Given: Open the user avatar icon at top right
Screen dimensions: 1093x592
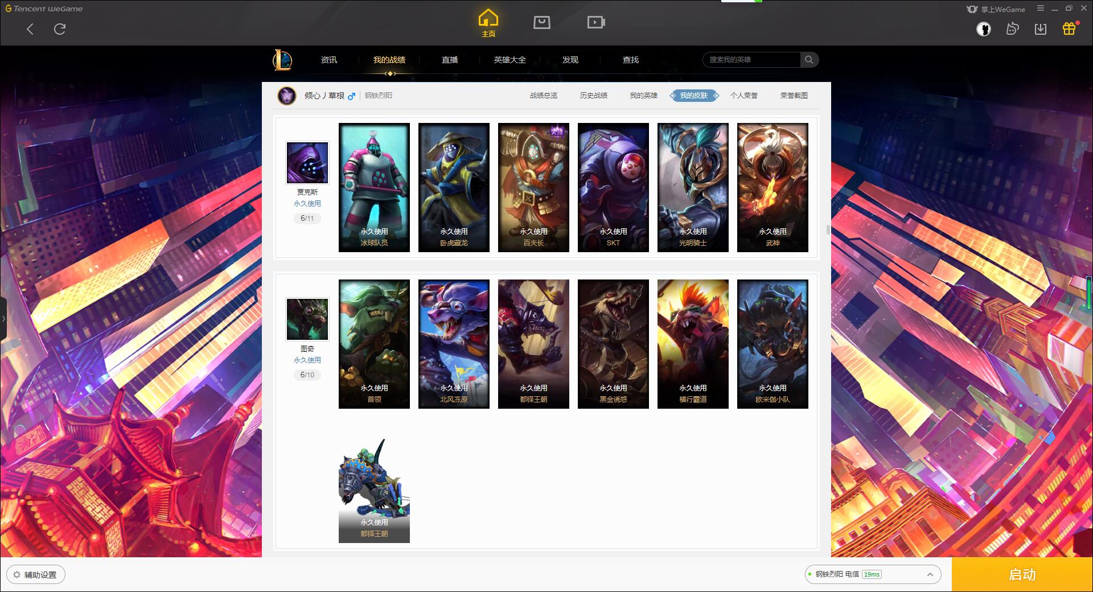Looking at the screenshot, I should pos(983,29).
